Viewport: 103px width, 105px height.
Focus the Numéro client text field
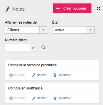click(x=17, y=48)
